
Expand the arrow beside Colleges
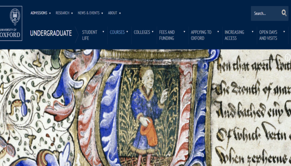(152, 32)
